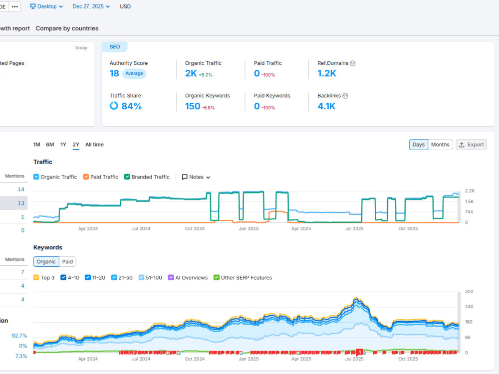Viewport: 499px width, 374px height.
Task: Select the 6M time range
Action: click(50, 145)
